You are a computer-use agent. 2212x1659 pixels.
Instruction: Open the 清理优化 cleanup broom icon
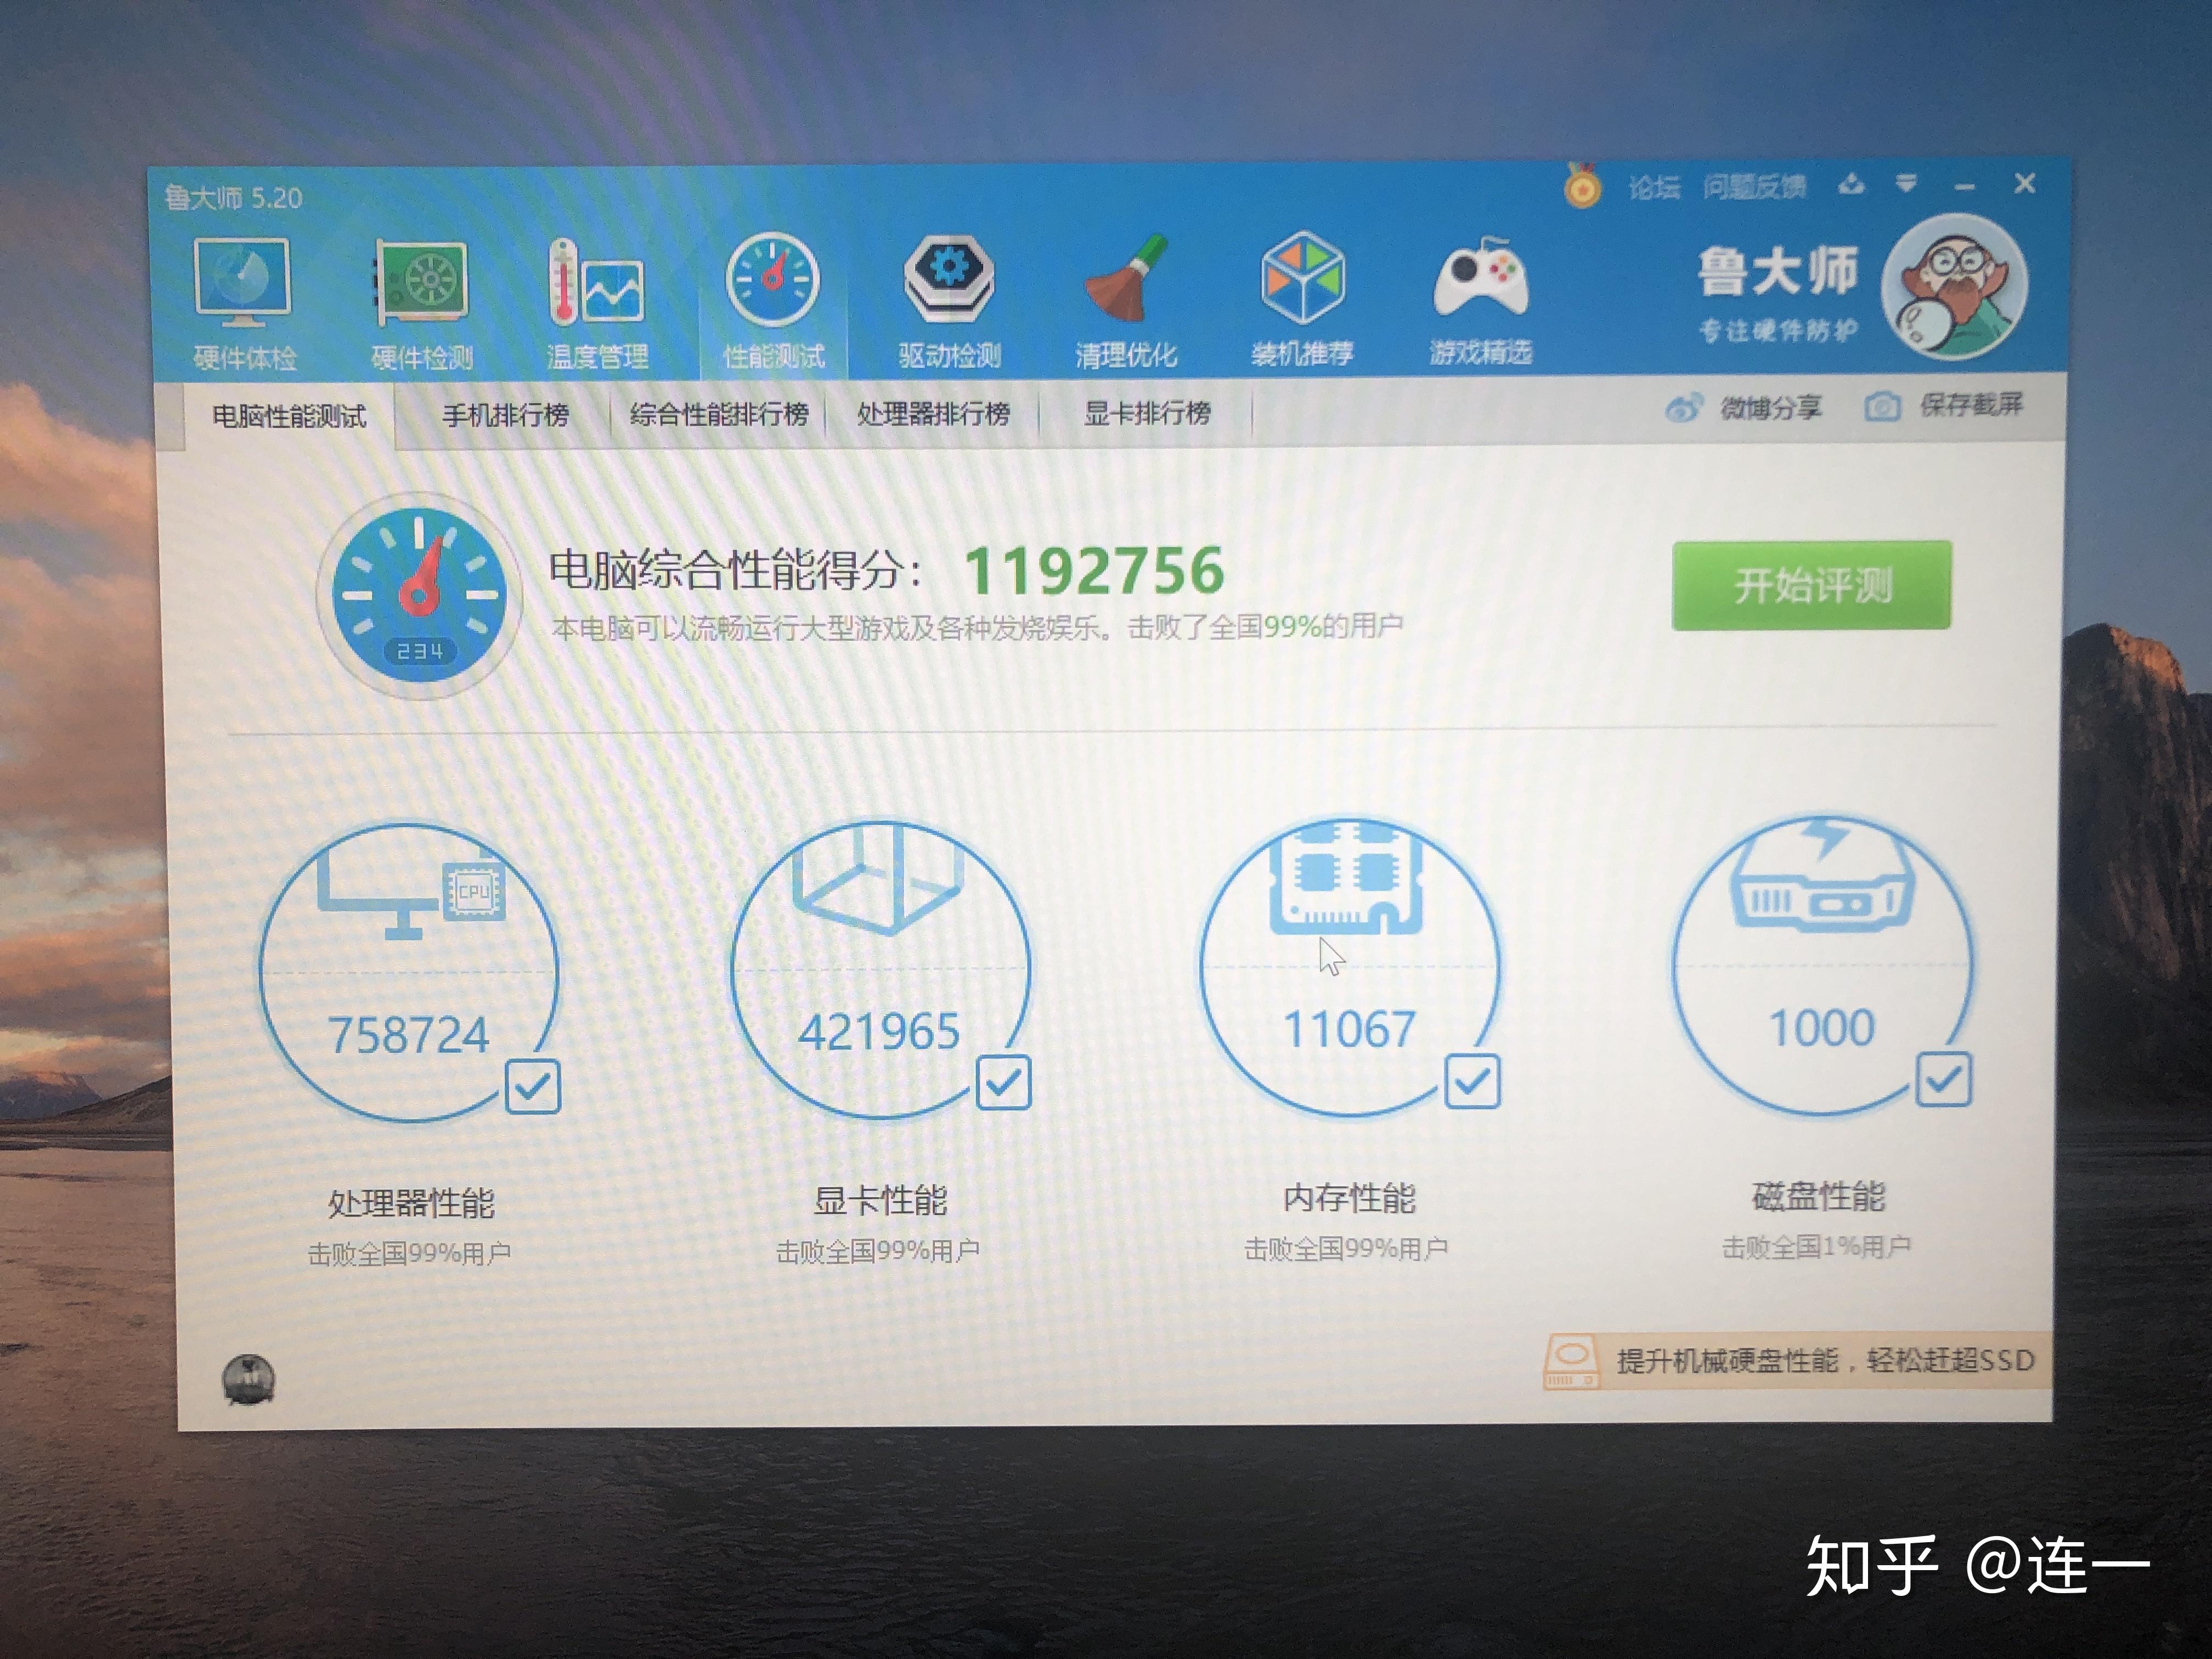(1126, 278)
